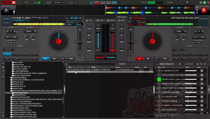The width and height of the screenshot is (210, 119).
Task: Open sampler options for DJ JUNINHOO DA TOP
Action: [x=202, y=71]
